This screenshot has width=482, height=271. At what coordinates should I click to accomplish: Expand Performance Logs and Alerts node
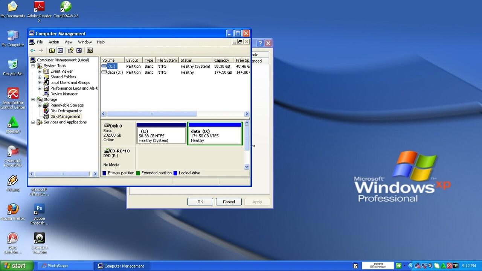[x=40, y=88]
